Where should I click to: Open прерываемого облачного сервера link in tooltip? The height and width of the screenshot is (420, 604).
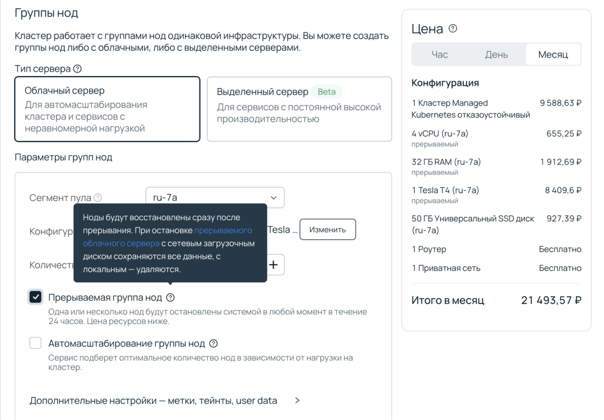pos(168,237)
